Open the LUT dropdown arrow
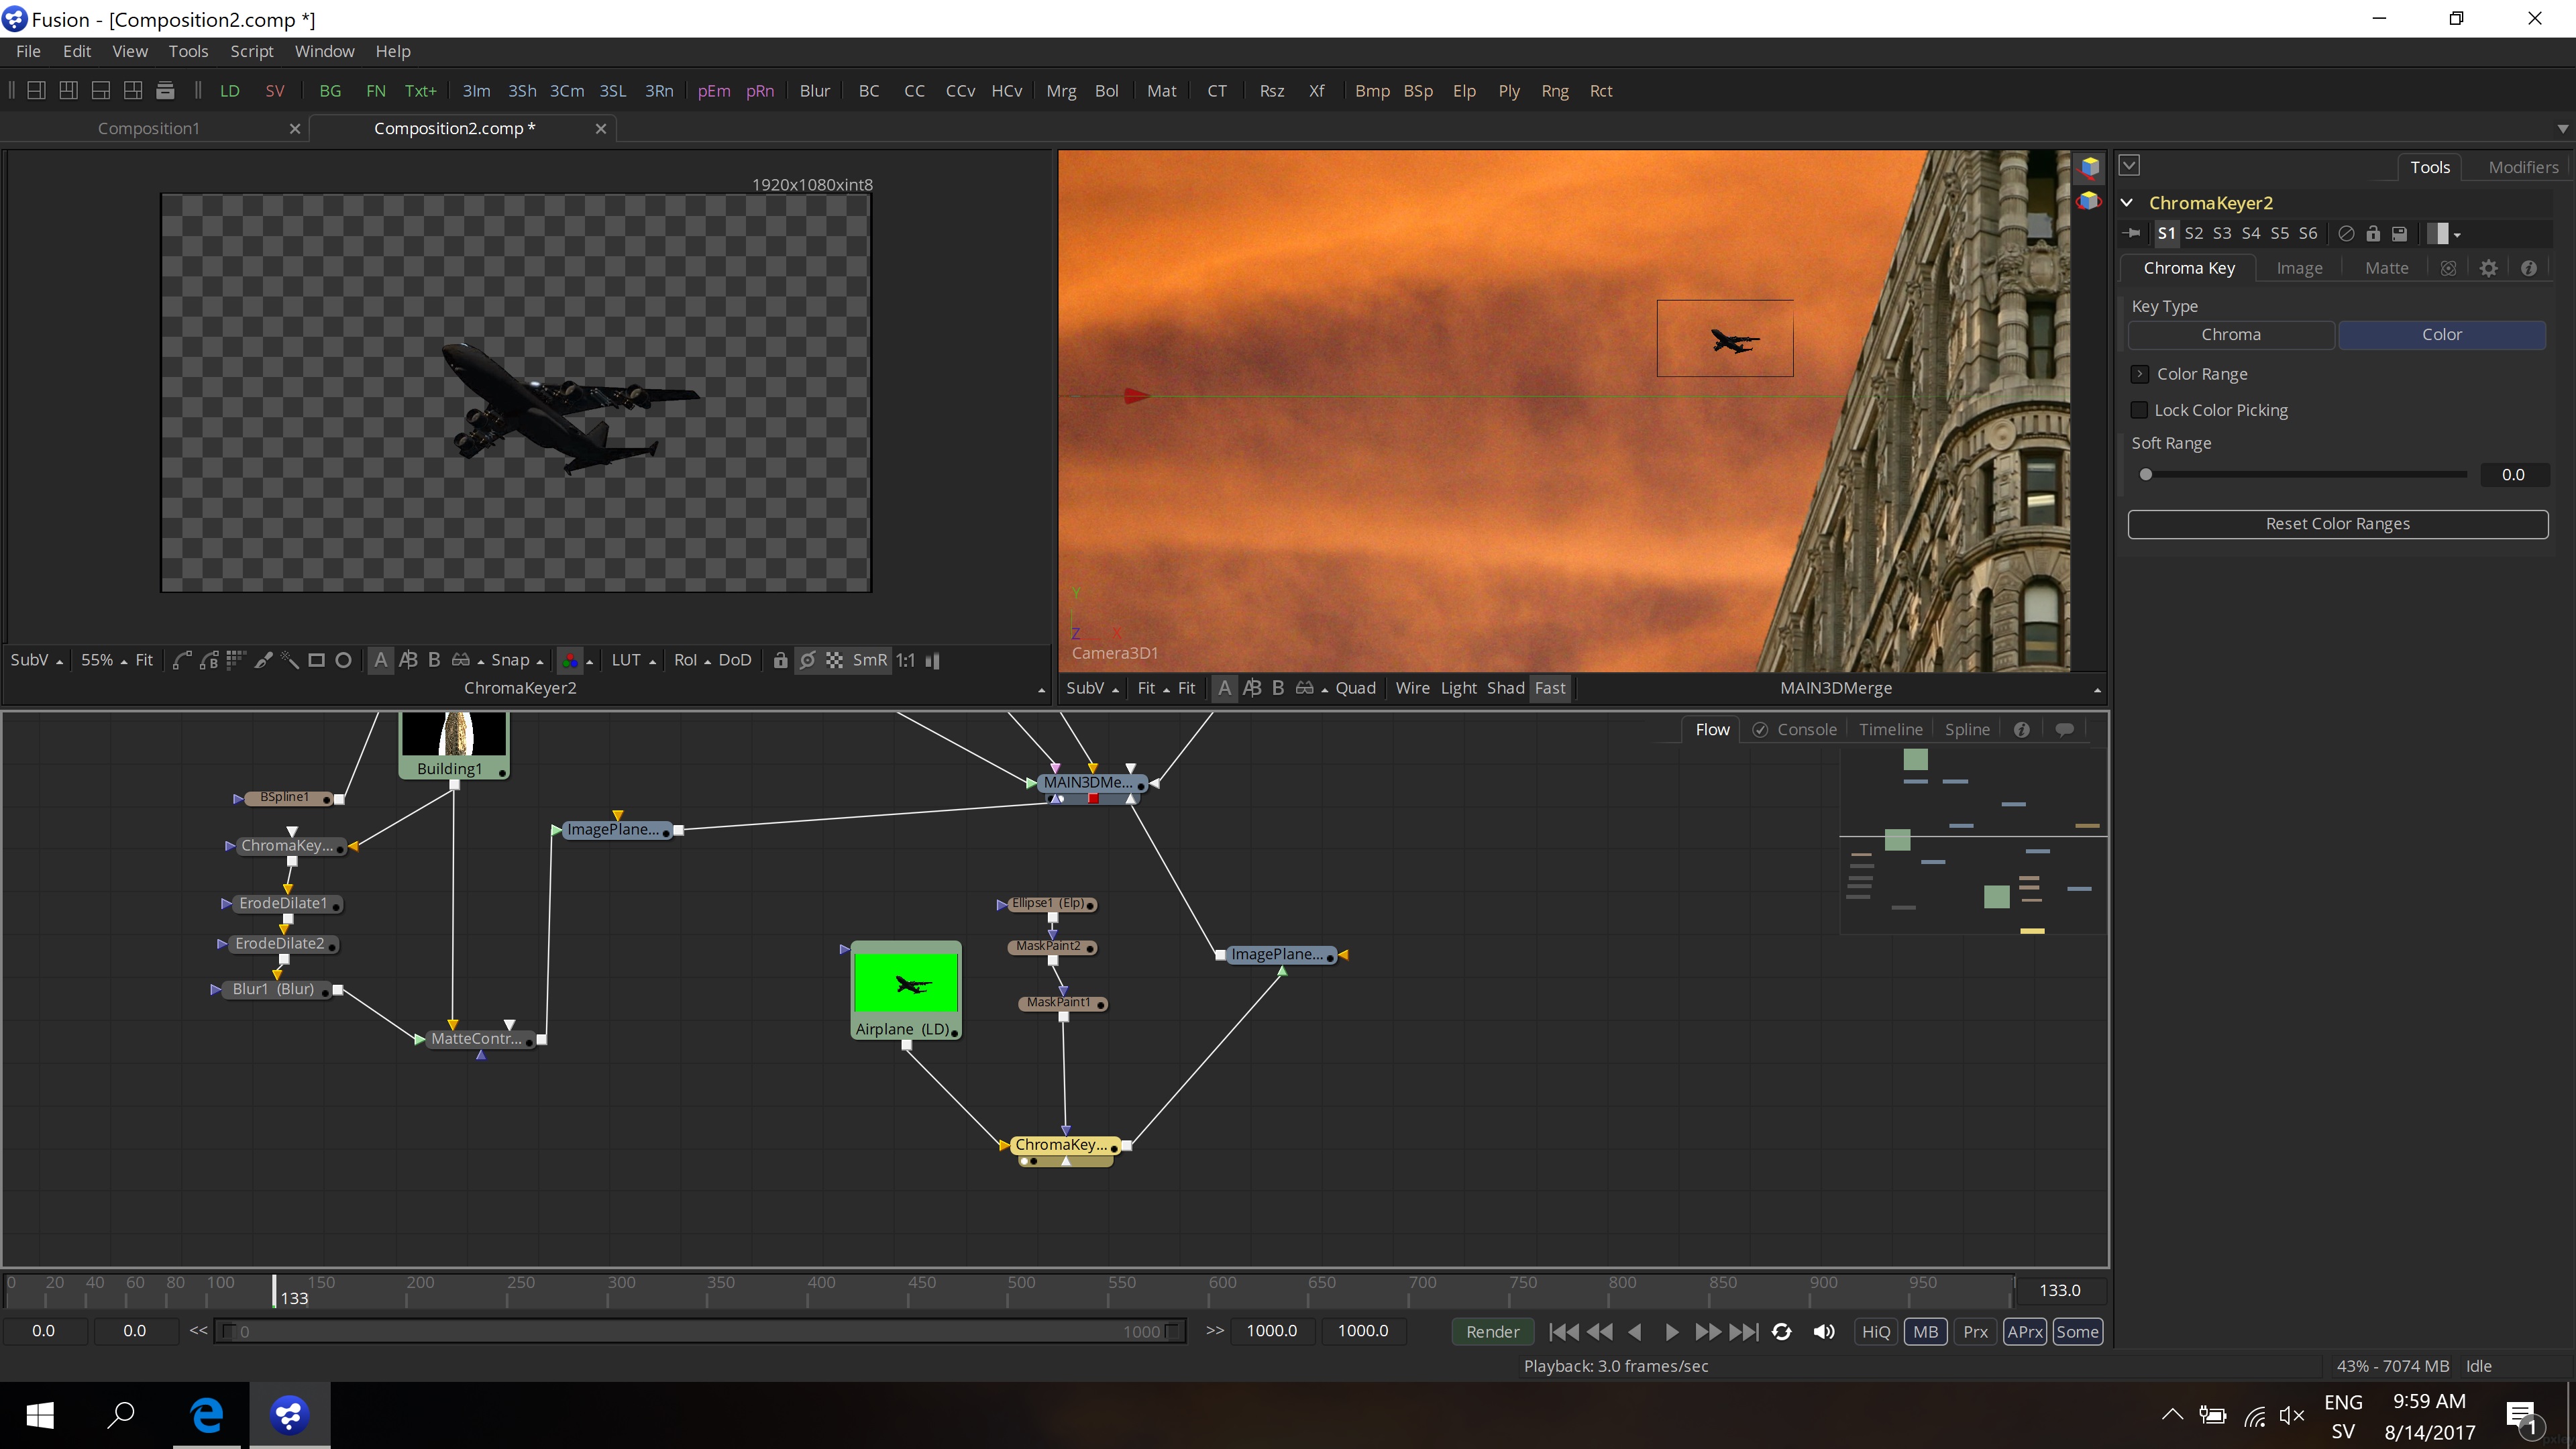The height and width of the screenshot is (1449, 2576). (653, 661)
